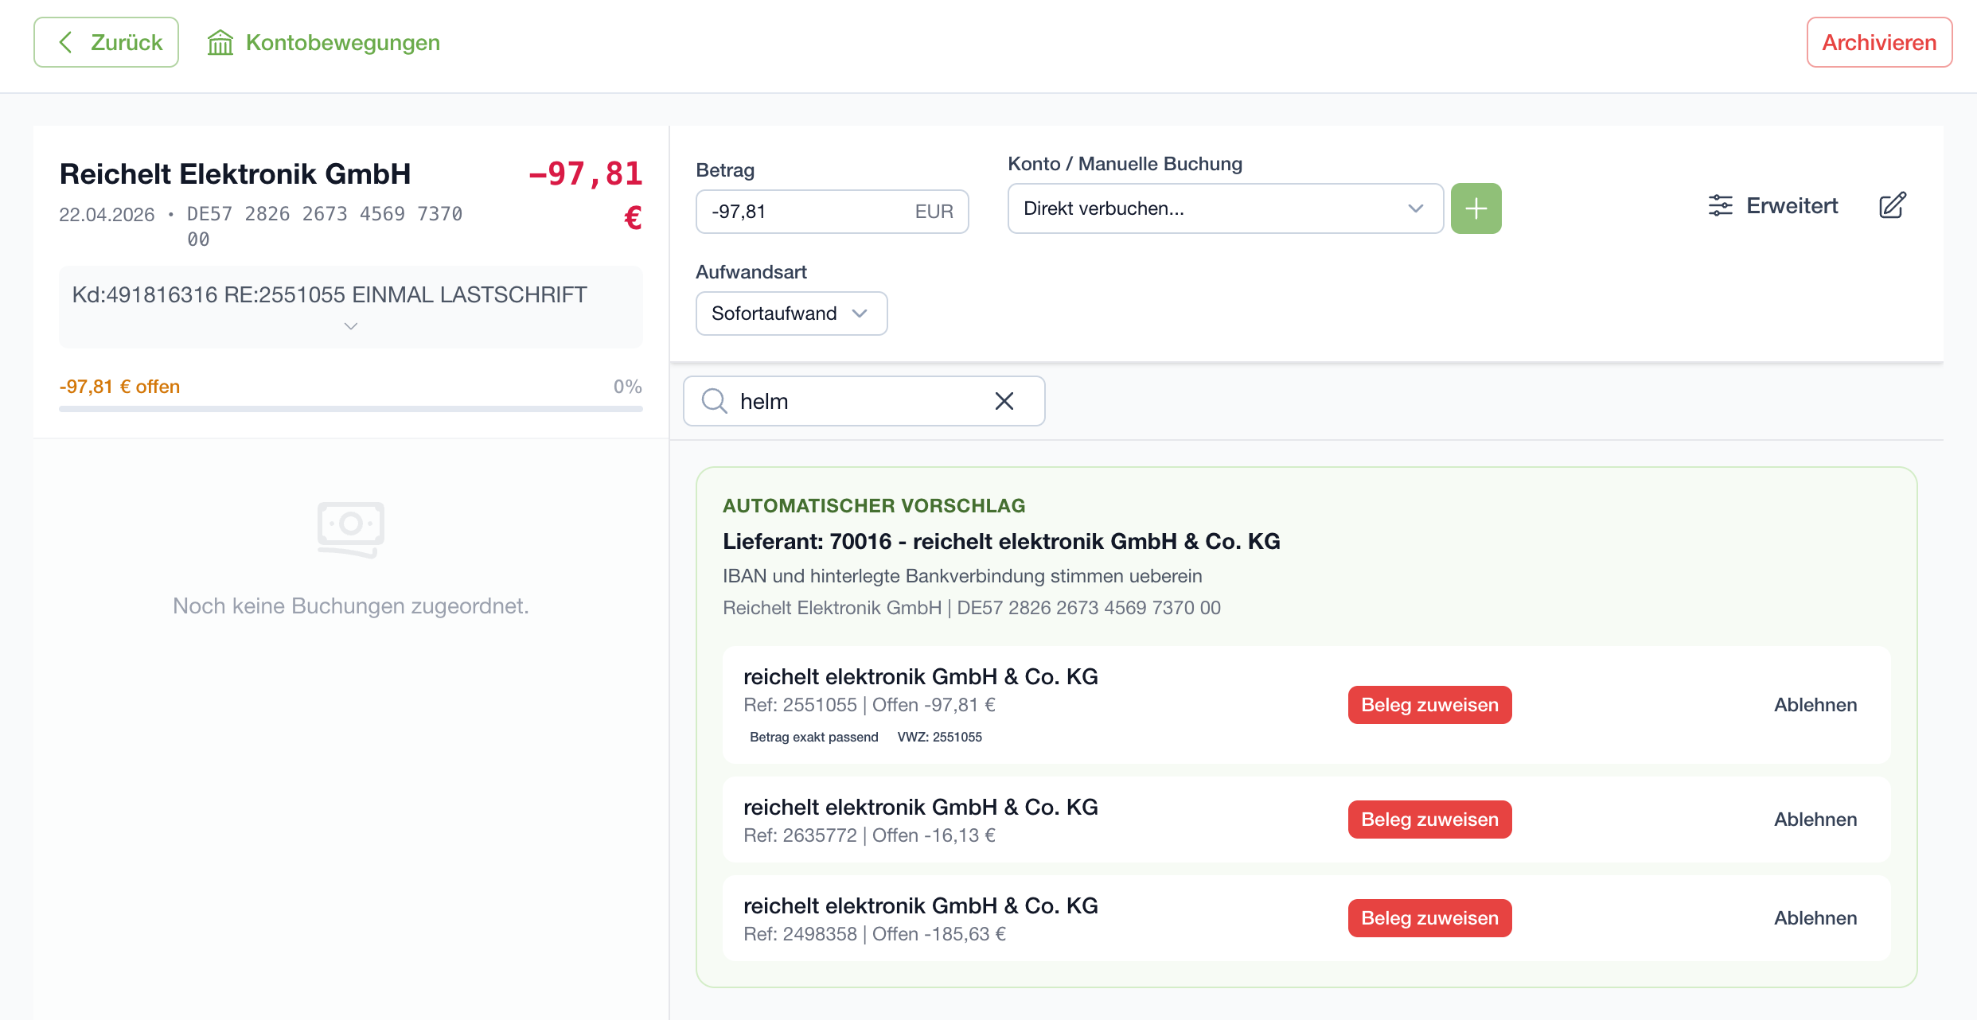Click the magnifier search icon

pyautogui.click(x=714, y=401)
